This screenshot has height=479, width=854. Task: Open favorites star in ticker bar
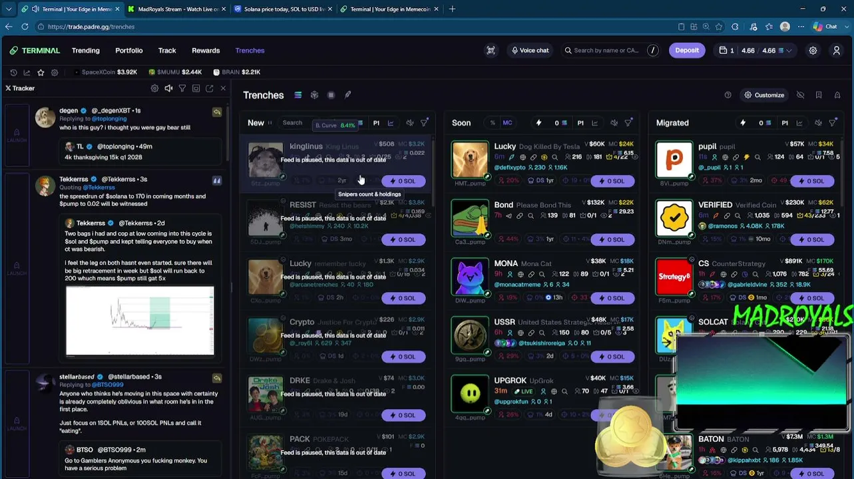pyautogui.click(x=41, y=73)
